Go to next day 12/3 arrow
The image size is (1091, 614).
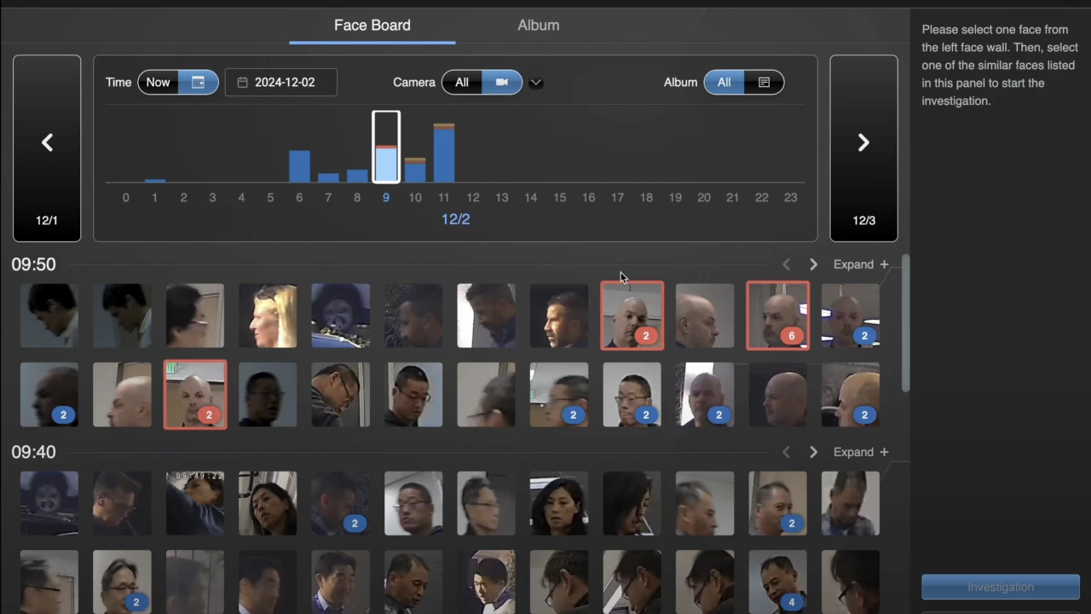pos(863,143)
